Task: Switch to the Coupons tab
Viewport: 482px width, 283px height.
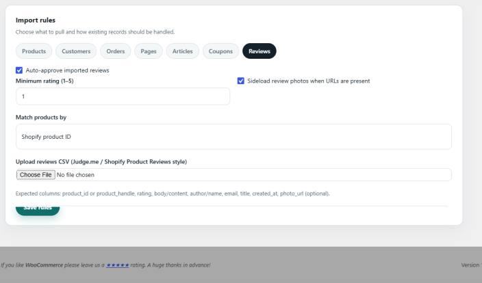Action: pos(220,51)
